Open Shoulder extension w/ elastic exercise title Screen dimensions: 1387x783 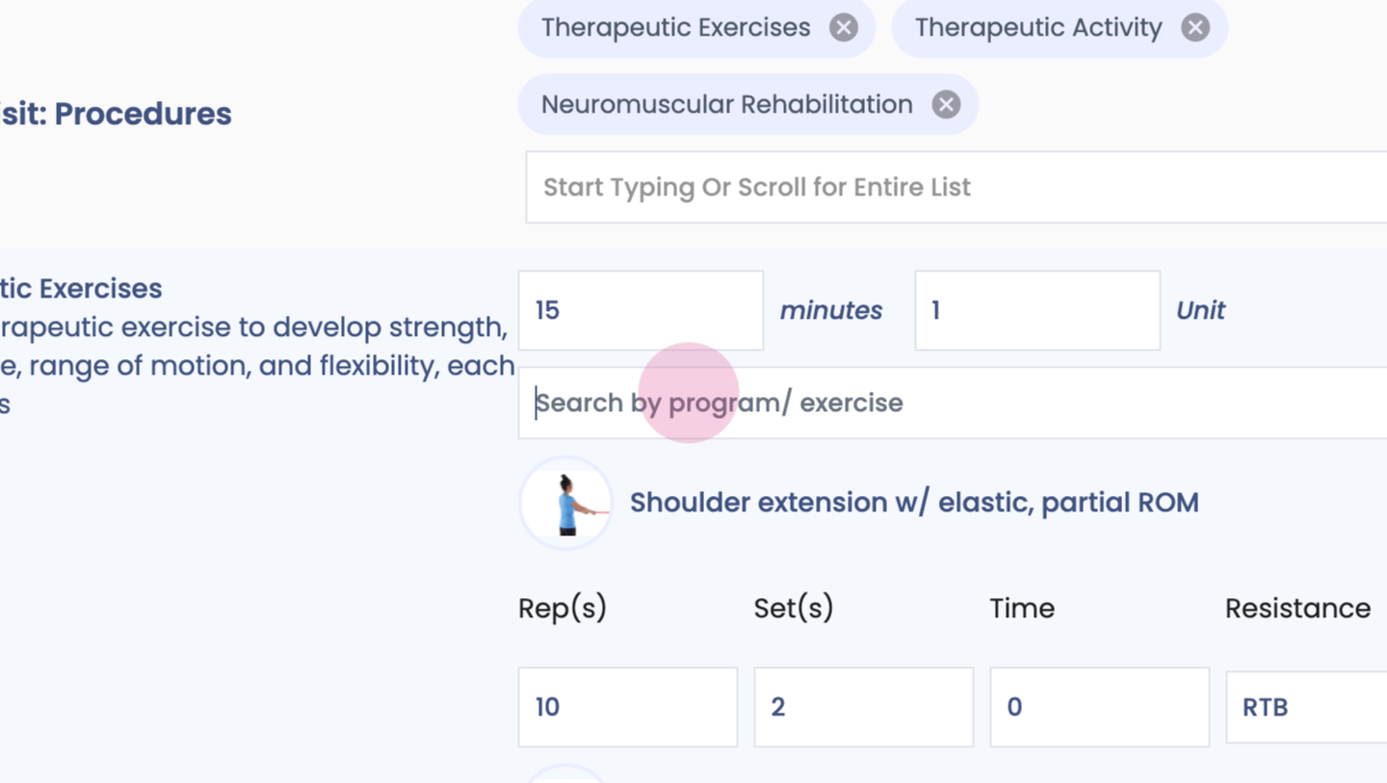pyautogui.click(x=913, y=503)
